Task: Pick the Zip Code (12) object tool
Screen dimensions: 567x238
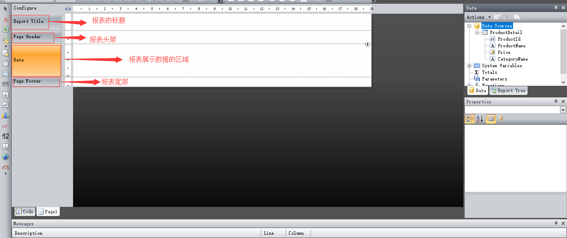Action: tap(5, 136)
